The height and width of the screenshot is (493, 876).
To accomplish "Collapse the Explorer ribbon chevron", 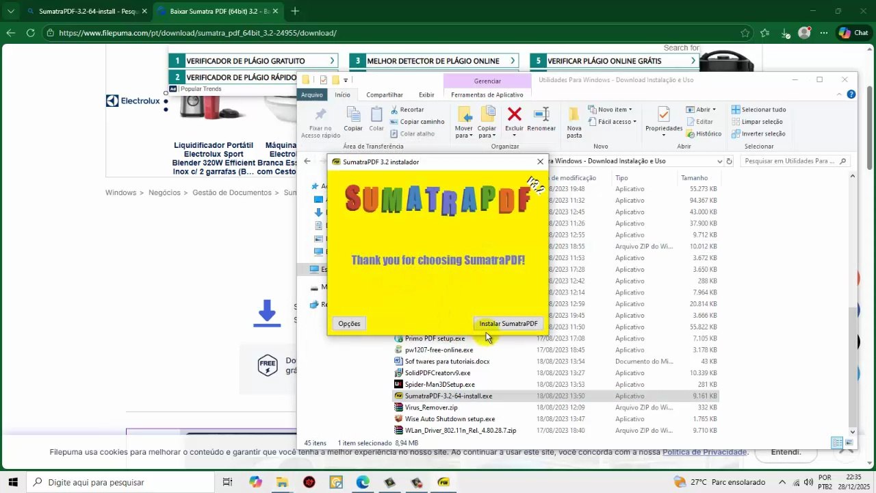I will tap(840, 94).
